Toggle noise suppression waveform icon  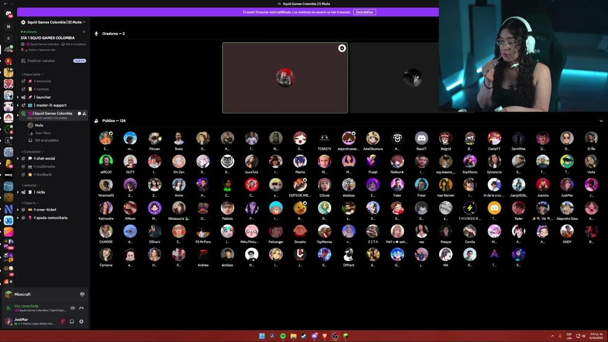[73, 308]
